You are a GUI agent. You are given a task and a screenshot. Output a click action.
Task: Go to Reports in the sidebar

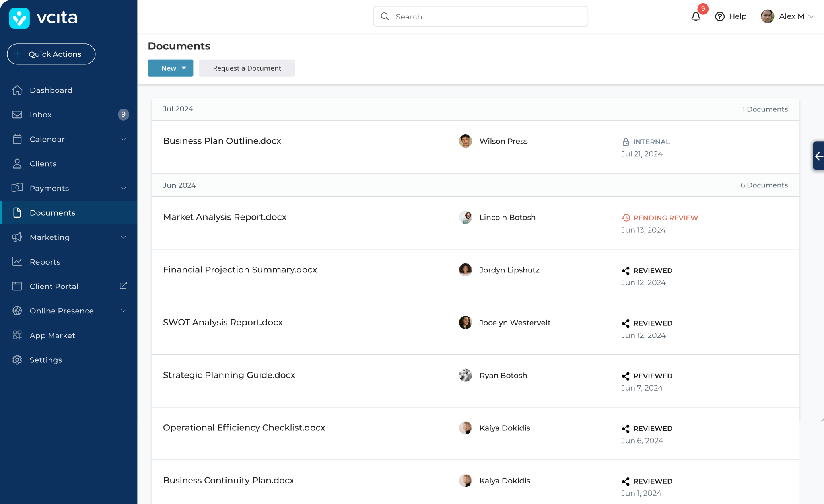point(45,262)
